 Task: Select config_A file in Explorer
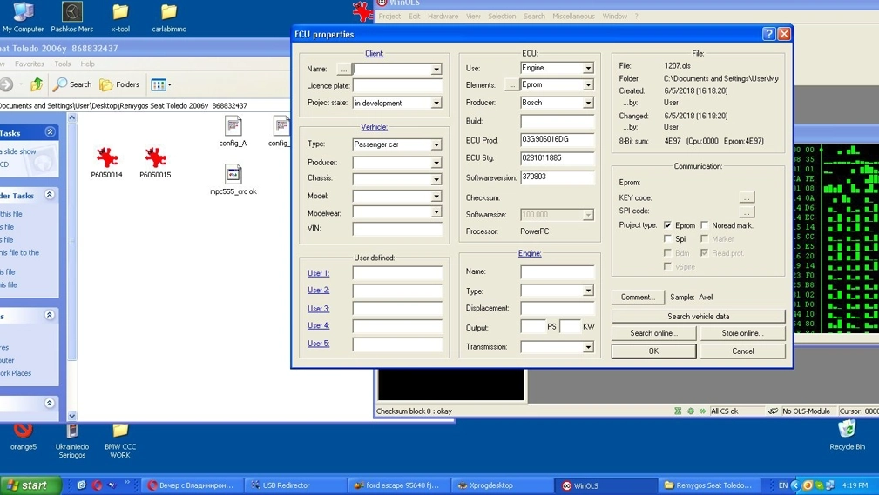point(233,131)
